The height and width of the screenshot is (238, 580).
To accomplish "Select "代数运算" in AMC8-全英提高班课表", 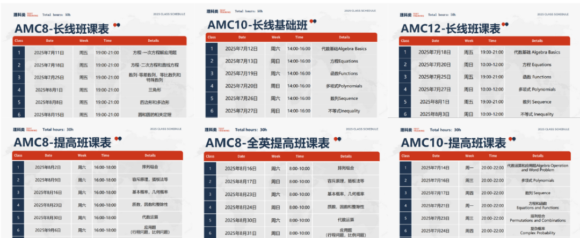I will coord(346,220).
